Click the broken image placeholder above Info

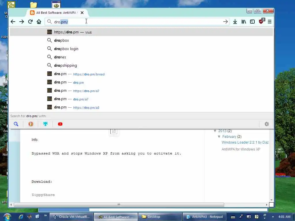(x=114, y=131)
